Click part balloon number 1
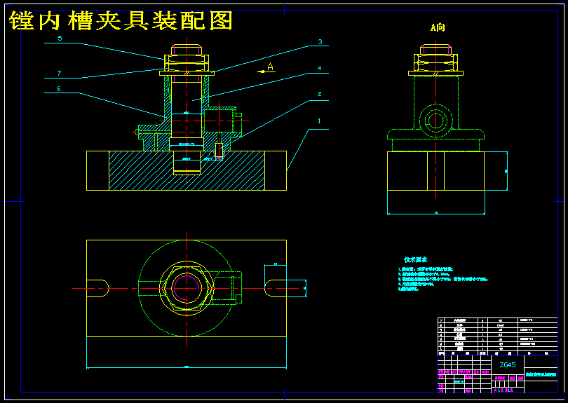The height and width of the screenshot is (403, 568). pos(319,121)
